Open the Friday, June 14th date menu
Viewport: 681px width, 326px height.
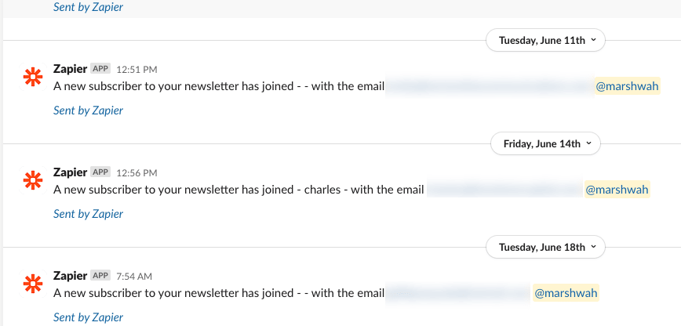coord(545,143)
